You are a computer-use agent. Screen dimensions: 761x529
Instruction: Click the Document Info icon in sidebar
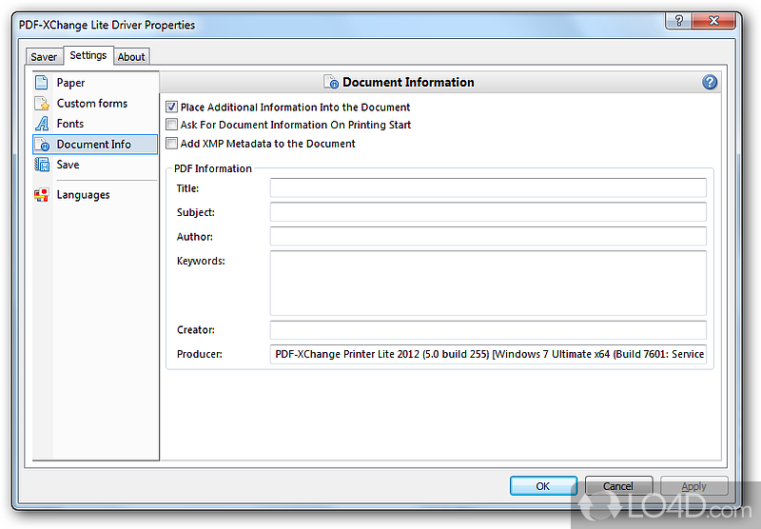42,144
